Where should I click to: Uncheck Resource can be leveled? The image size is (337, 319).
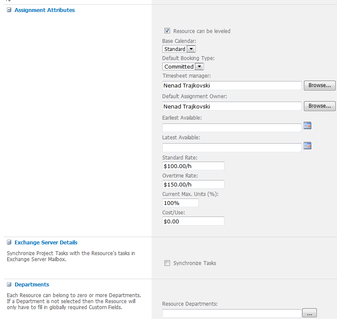(x=167, y=31)
